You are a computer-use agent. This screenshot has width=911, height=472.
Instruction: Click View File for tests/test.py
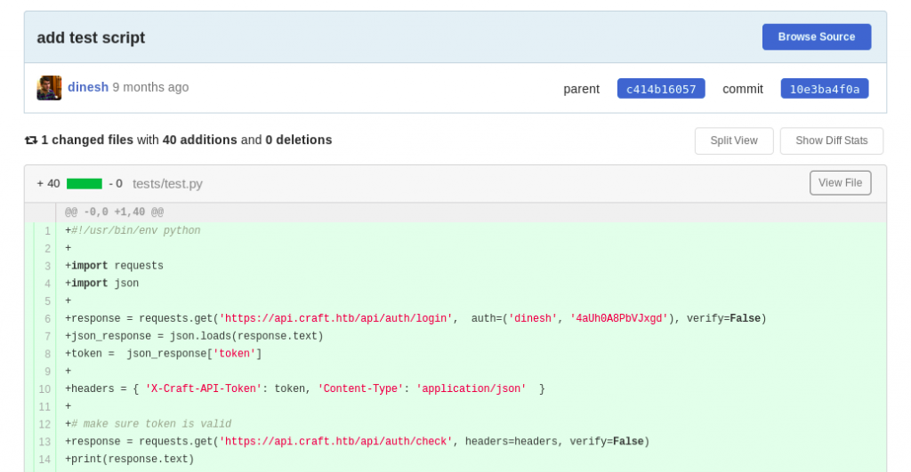(840, 183)
